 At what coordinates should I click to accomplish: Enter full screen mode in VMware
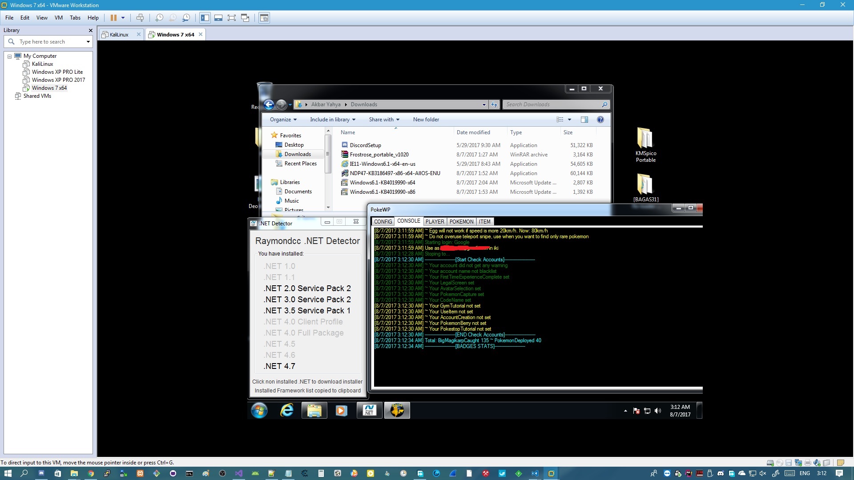[x=232, y=18]
